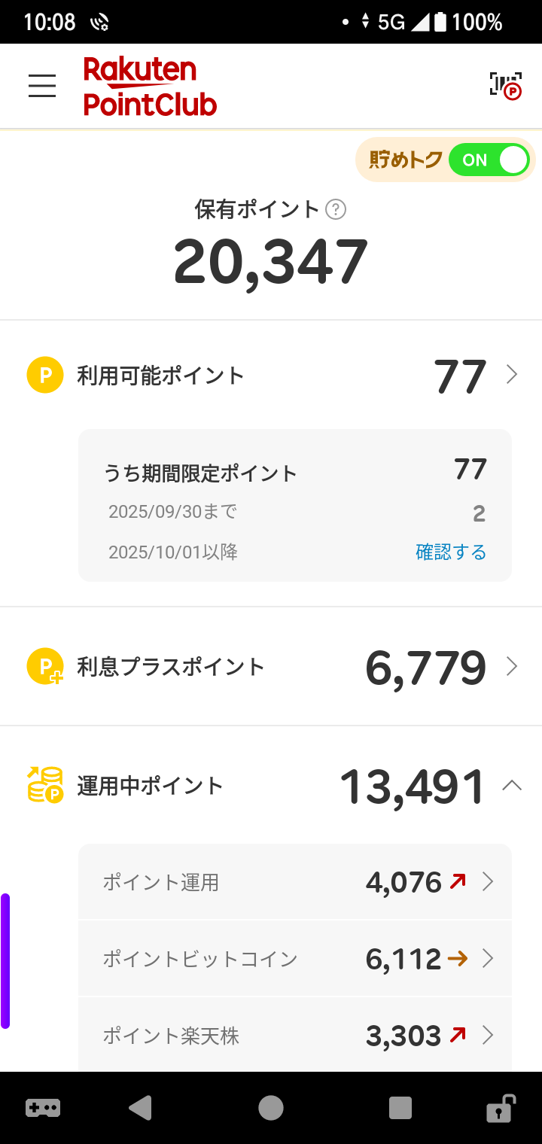Viewport: 542px width, 1144px height.
Task: Open 利用可能ポイント details chevron
Action: click(512, 375)
